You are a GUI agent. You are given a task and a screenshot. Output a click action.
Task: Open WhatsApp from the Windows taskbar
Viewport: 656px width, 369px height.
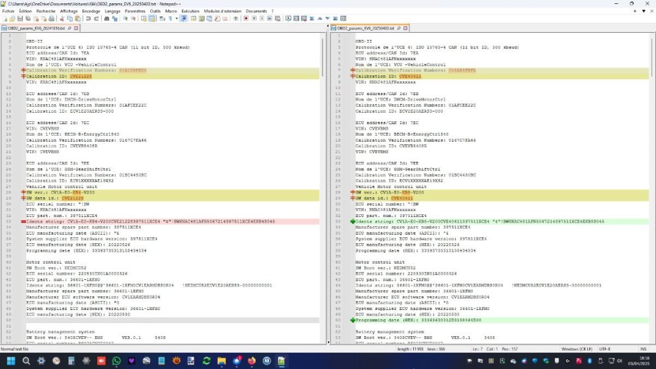point(116,361)
